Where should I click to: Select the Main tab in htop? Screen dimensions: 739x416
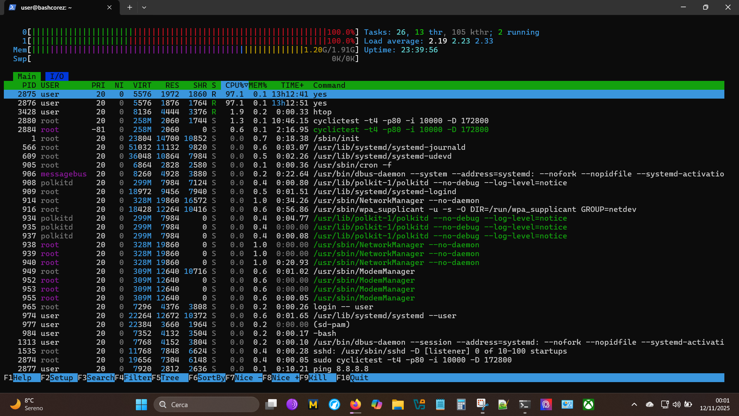click(27, 76)
